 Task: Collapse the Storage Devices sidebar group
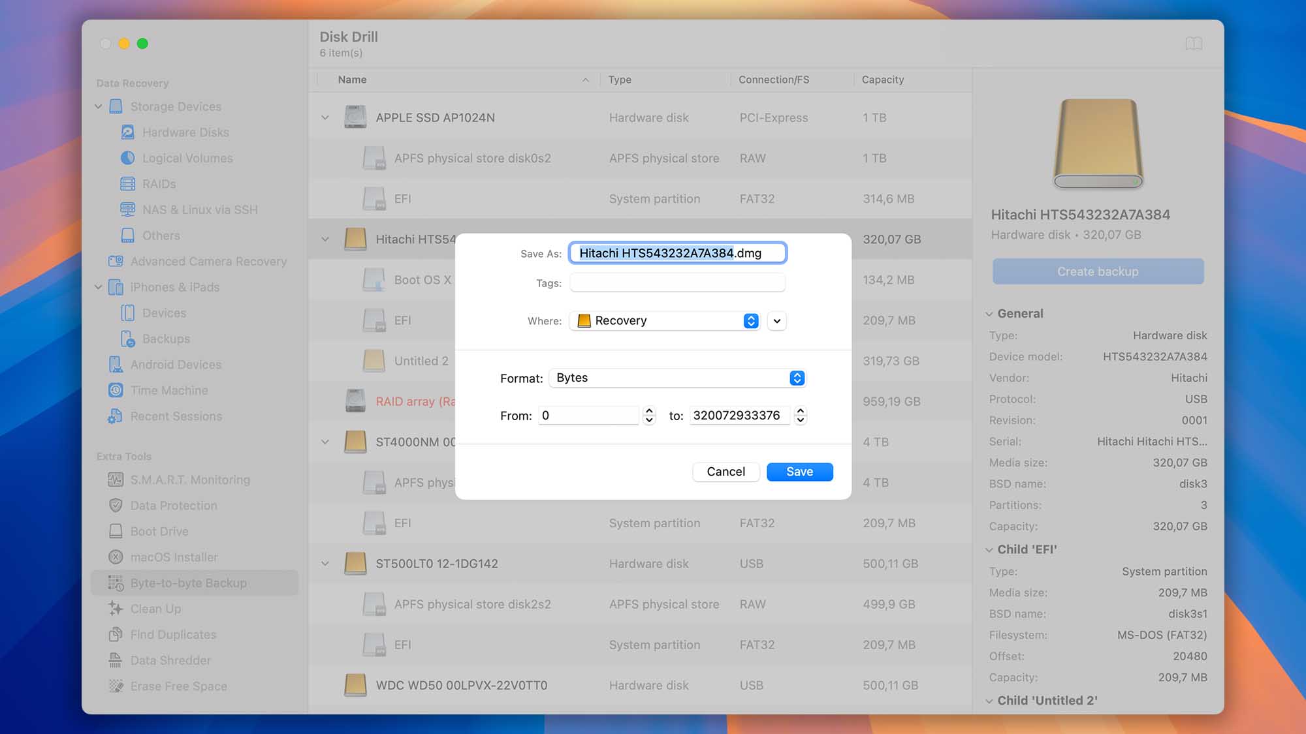click(x=99, y=106)
